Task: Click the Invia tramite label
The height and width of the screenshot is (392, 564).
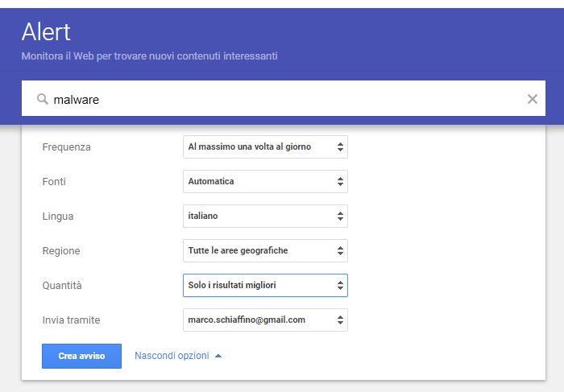Action: [71, 320]
